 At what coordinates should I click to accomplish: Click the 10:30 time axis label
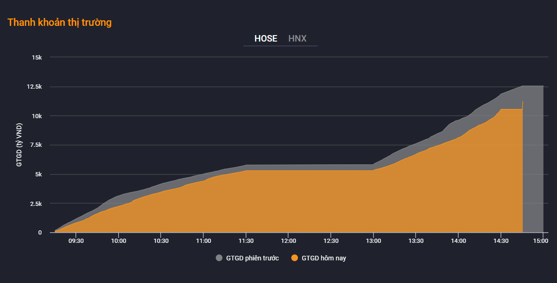click(x=161, y=241)
